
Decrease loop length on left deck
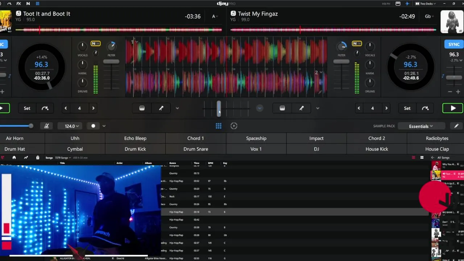(66, 108)
